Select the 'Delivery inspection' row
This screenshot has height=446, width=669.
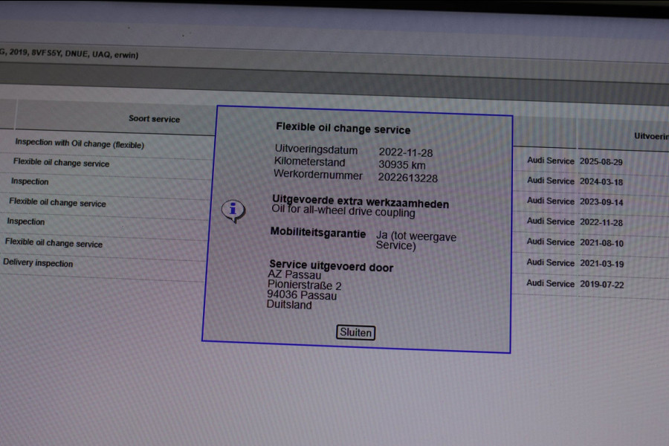pos(38,263)
